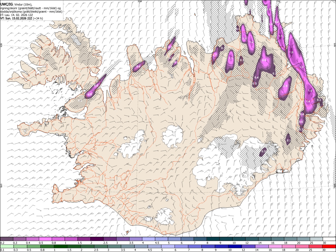Select the deep blue 10 swatch in the lower legend row

(x=235, y=246)
